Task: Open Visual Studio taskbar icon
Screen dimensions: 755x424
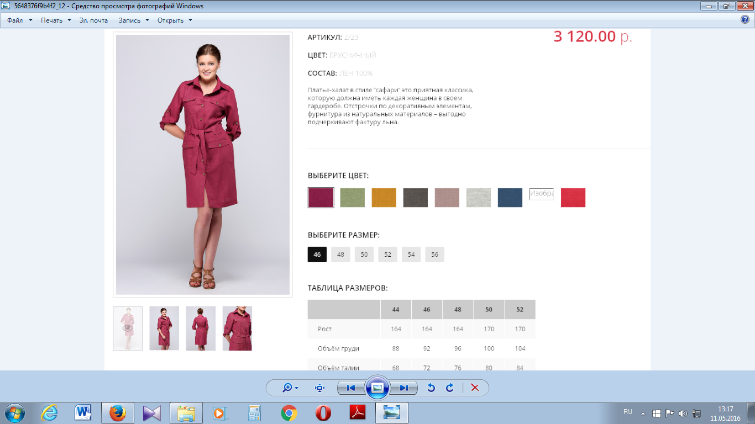Action: (151, 412)
